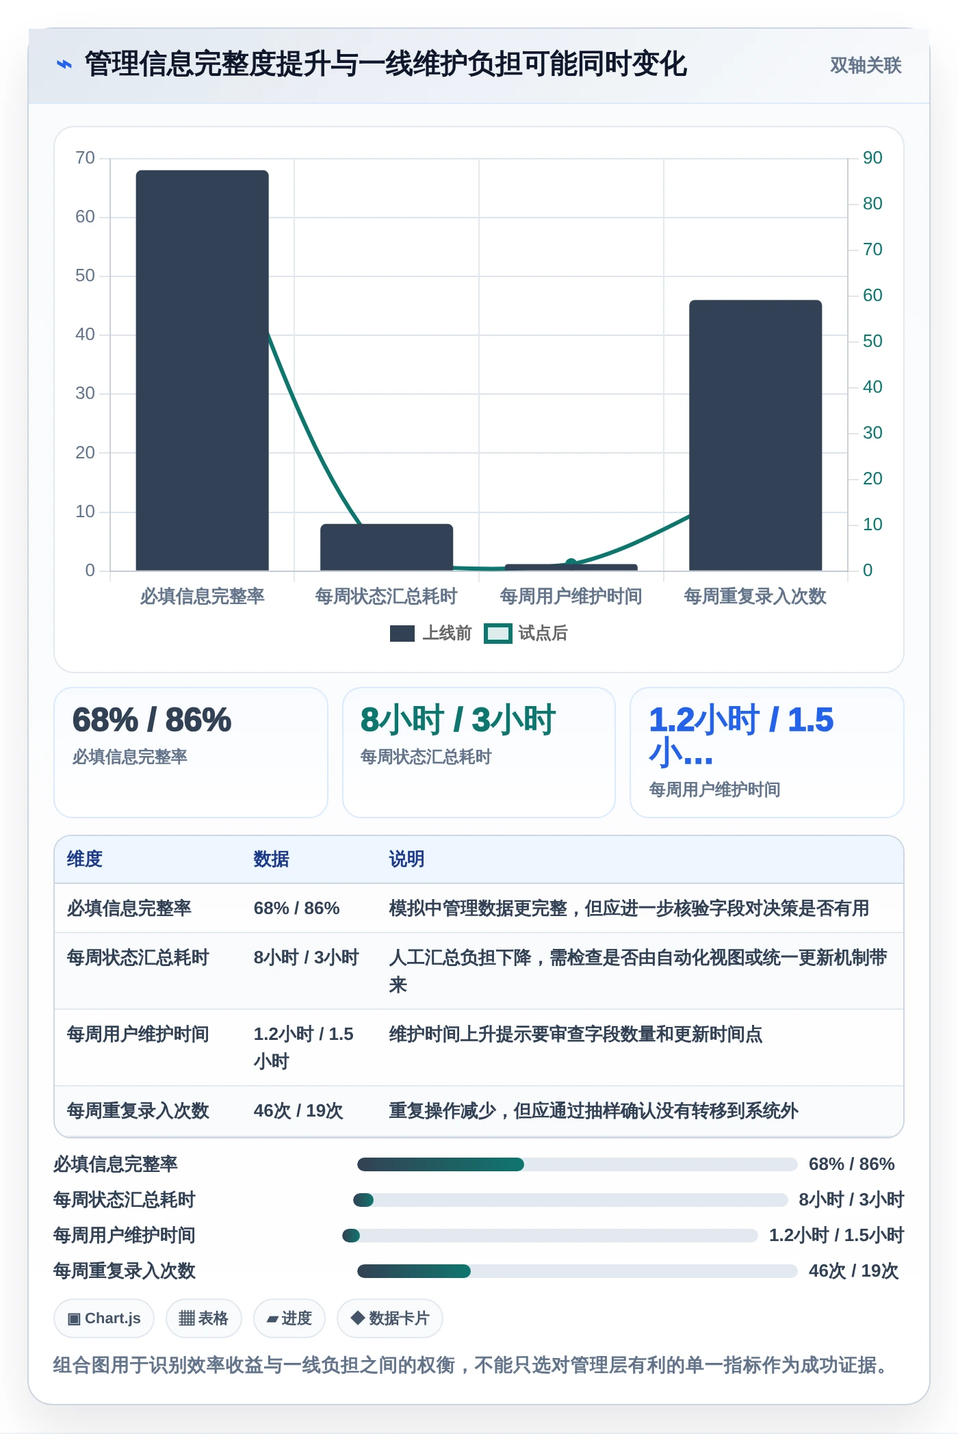Screen dimensions: 958x1434
Task: Click the 每周重复录入次数 x-axis label
Action: pyautogui.click(x=755, y=597)
